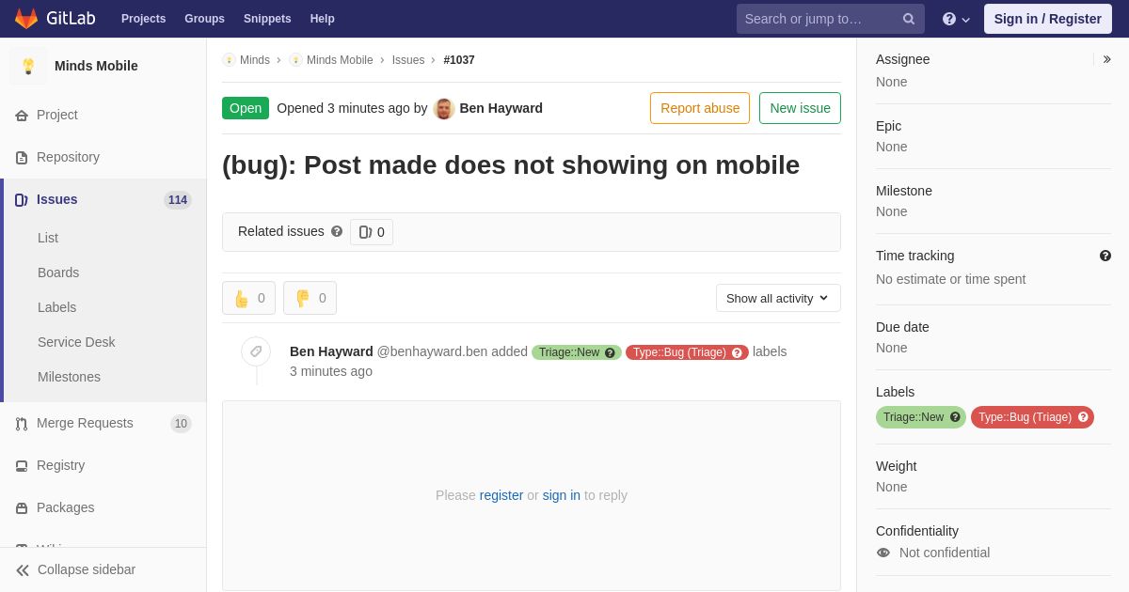Open the Help menu item
Screen dimensions: 1129x592
pos(323,19)
